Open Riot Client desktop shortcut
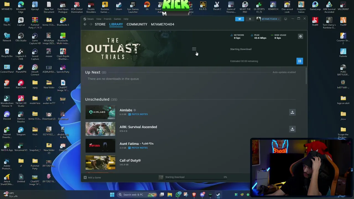The width and height of the screenshot is (354, 199). point(21,84)
